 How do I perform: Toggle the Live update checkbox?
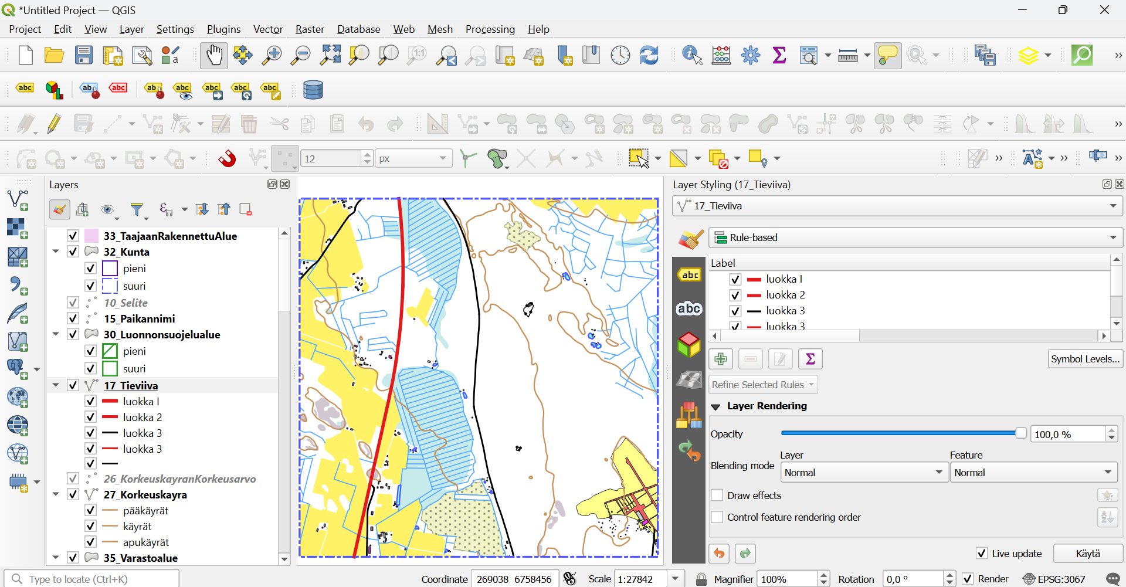pyautogui.click(x=981, y=554)
